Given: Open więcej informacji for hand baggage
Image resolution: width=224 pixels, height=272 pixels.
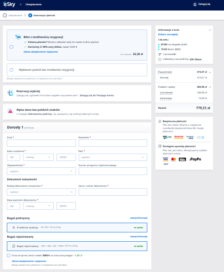Looking at the screenshot, I should pos(138,218).
